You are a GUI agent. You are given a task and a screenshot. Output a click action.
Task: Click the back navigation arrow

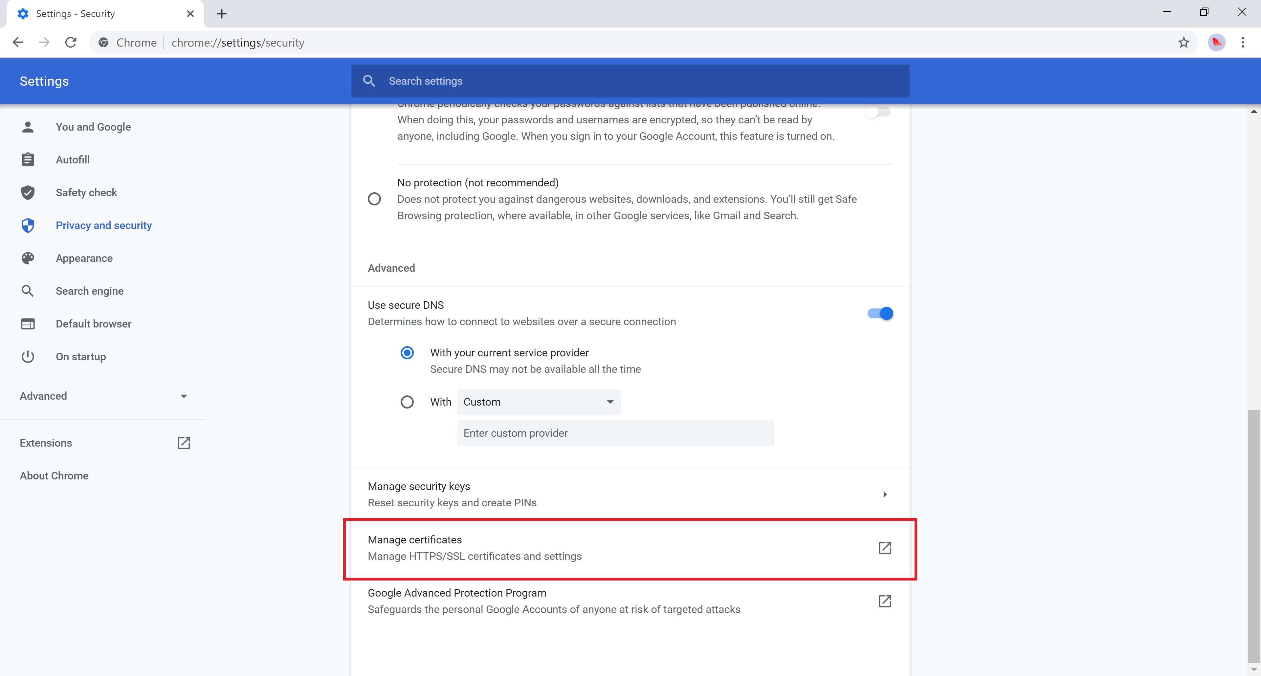18,43
